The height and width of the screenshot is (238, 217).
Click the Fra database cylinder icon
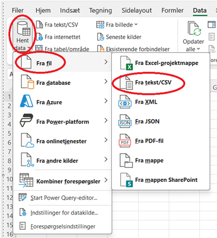point(27,82)
